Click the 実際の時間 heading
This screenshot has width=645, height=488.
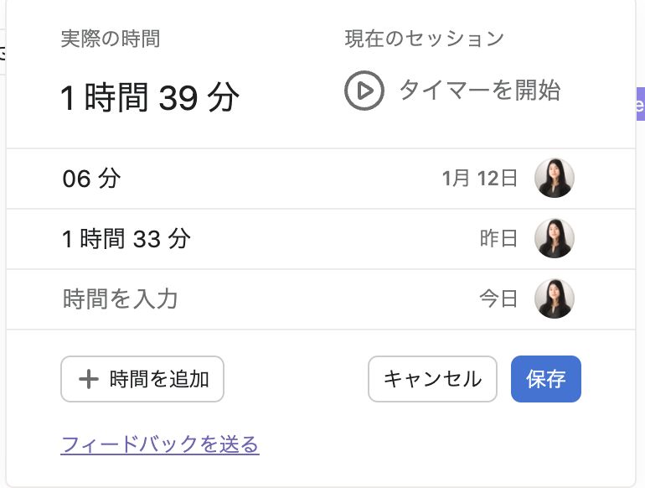click(111, 39)
